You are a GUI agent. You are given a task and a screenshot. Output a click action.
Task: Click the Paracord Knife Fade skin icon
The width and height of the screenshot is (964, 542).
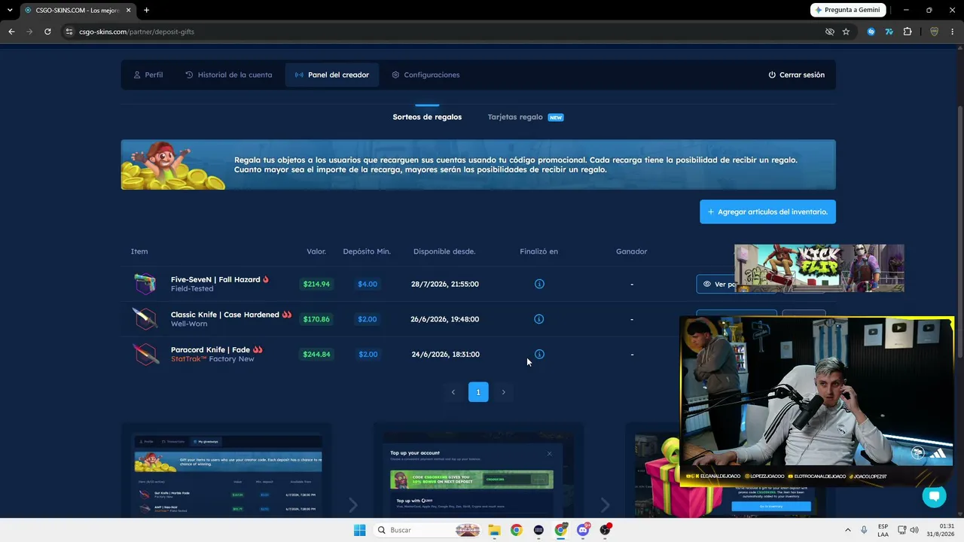point(145,354)
